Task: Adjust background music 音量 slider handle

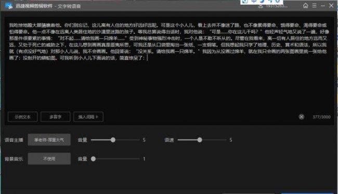Action: (93, 159)
